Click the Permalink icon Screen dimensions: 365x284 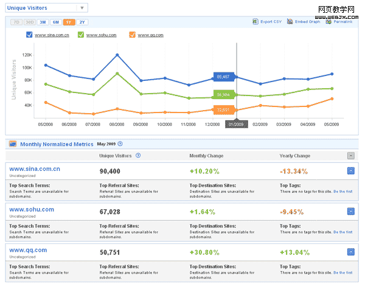click(x=328, y=22)
